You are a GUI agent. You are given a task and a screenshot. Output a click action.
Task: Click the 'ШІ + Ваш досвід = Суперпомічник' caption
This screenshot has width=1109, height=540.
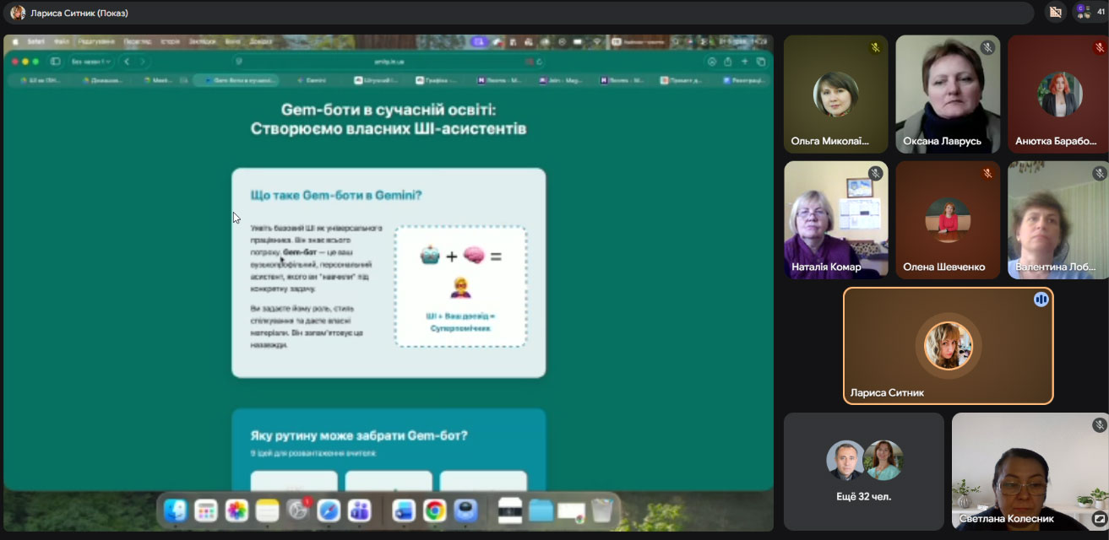pyautogui.click(x=460, y=321)
